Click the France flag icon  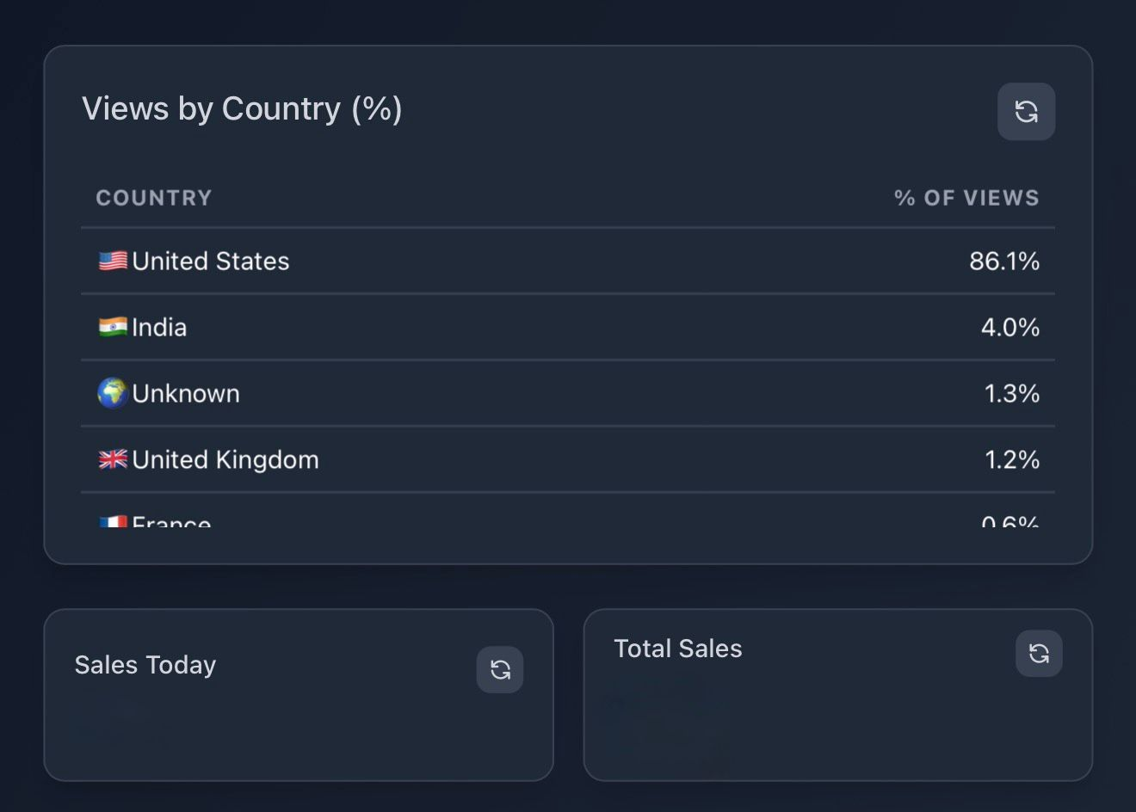click(113, 523)
